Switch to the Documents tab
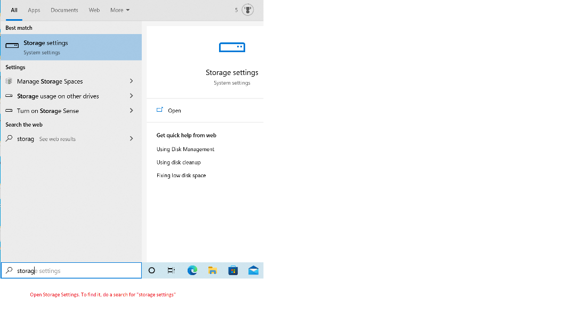This screenshot has height=332, width=574. 64,10
